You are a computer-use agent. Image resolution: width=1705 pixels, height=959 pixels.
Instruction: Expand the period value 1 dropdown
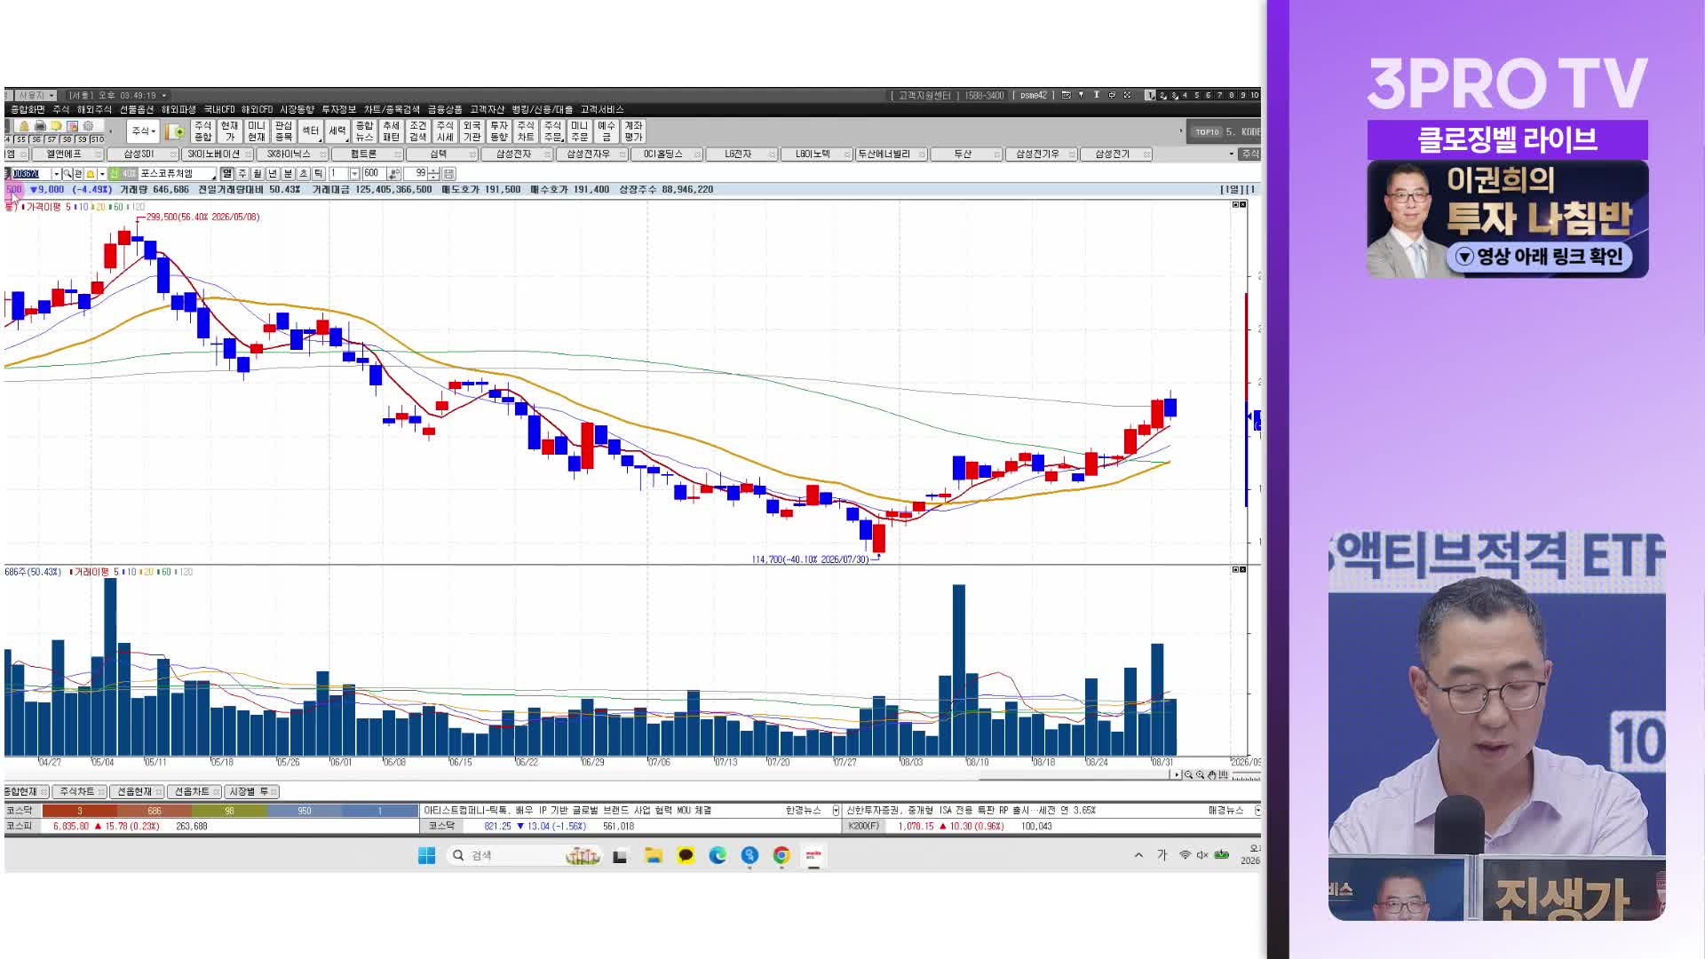pos(354,173)
